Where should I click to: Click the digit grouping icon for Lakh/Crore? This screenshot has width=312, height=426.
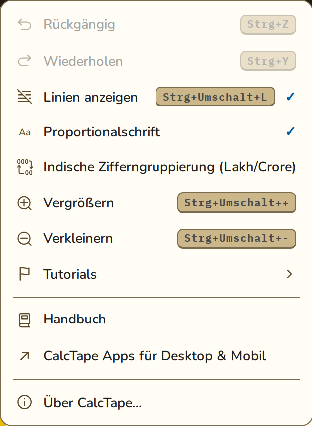tap(25, 167)
